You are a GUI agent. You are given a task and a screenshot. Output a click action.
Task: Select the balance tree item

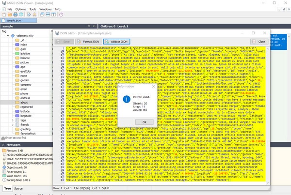tap(25, 58)
